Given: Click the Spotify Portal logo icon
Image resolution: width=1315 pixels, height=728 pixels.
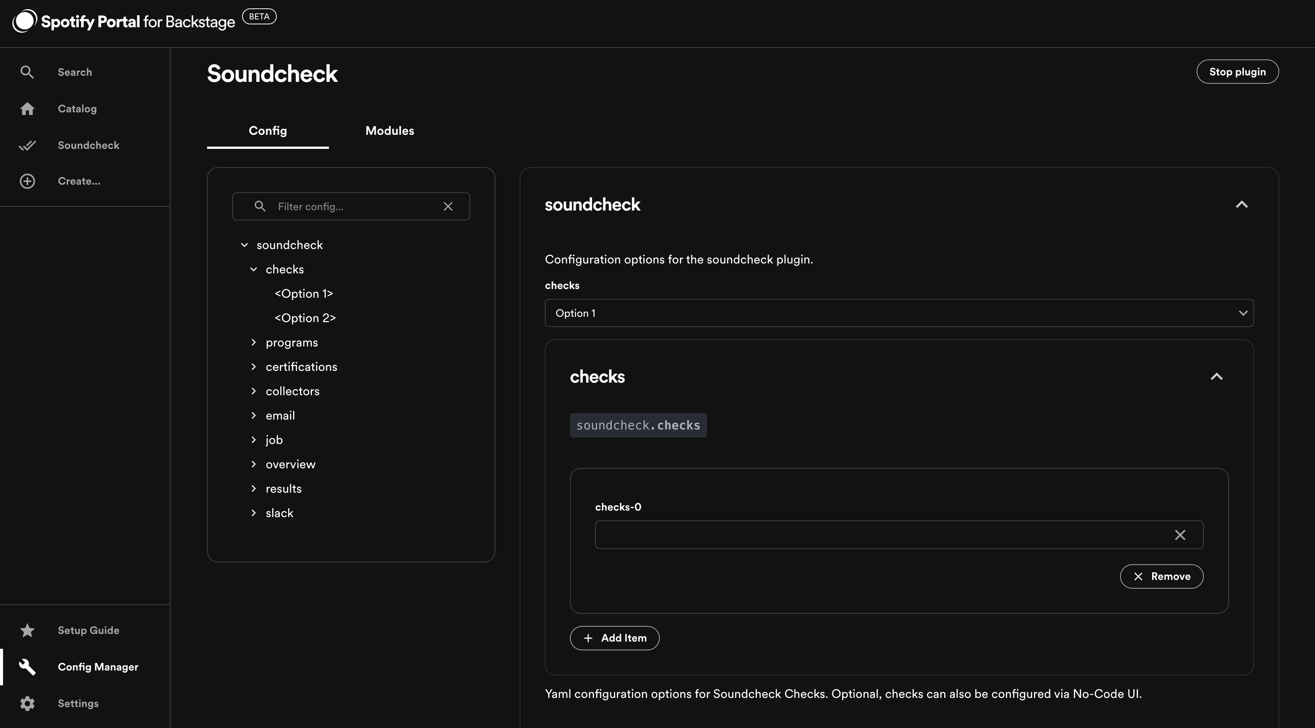Looking at the screenshot, I should tap(24, 21).
